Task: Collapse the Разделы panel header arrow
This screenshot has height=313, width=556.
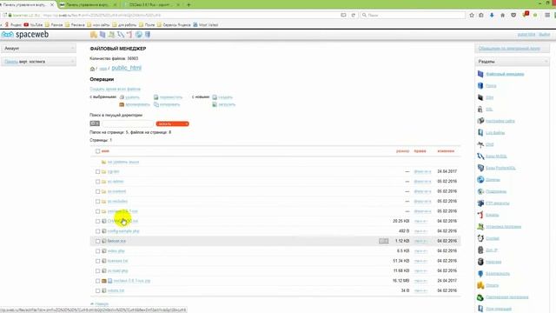Action: click(546, 62)
